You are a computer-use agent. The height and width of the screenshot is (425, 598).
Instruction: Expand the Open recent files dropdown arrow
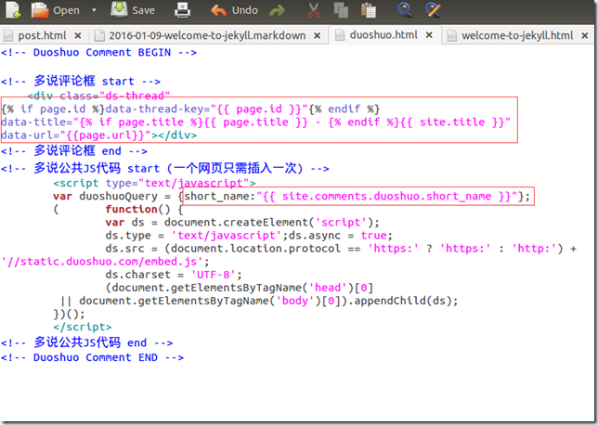pos(94,10)
